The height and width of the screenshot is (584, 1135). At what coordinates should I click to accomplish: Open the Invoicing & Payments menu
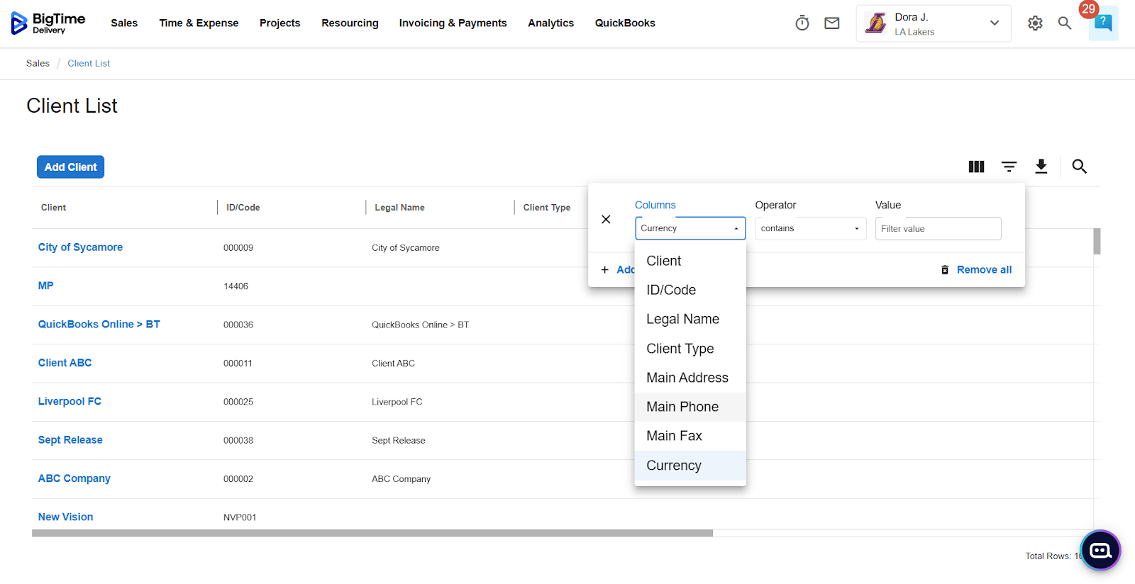(453, 23)
